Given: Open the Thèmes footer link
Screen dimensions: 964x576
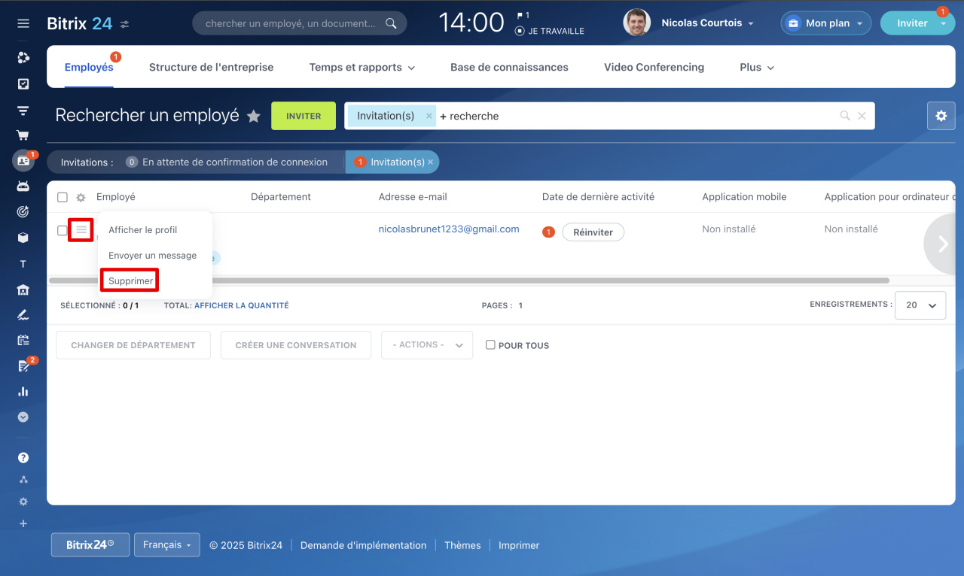Looking at the screenshot, I should (462, 545).
